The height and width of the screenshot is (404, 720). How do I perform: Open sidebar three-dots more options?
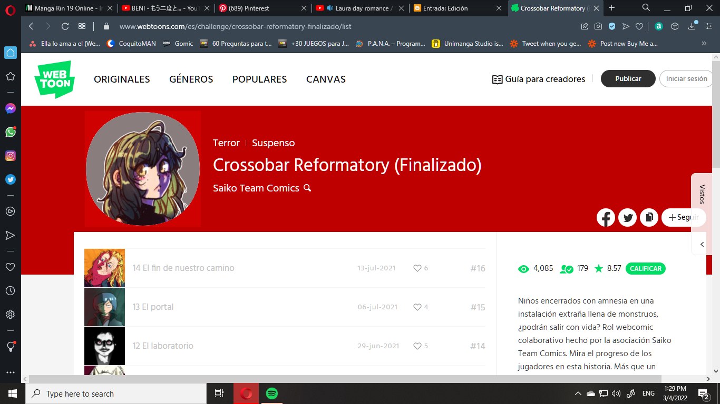[x=11, y=372]
